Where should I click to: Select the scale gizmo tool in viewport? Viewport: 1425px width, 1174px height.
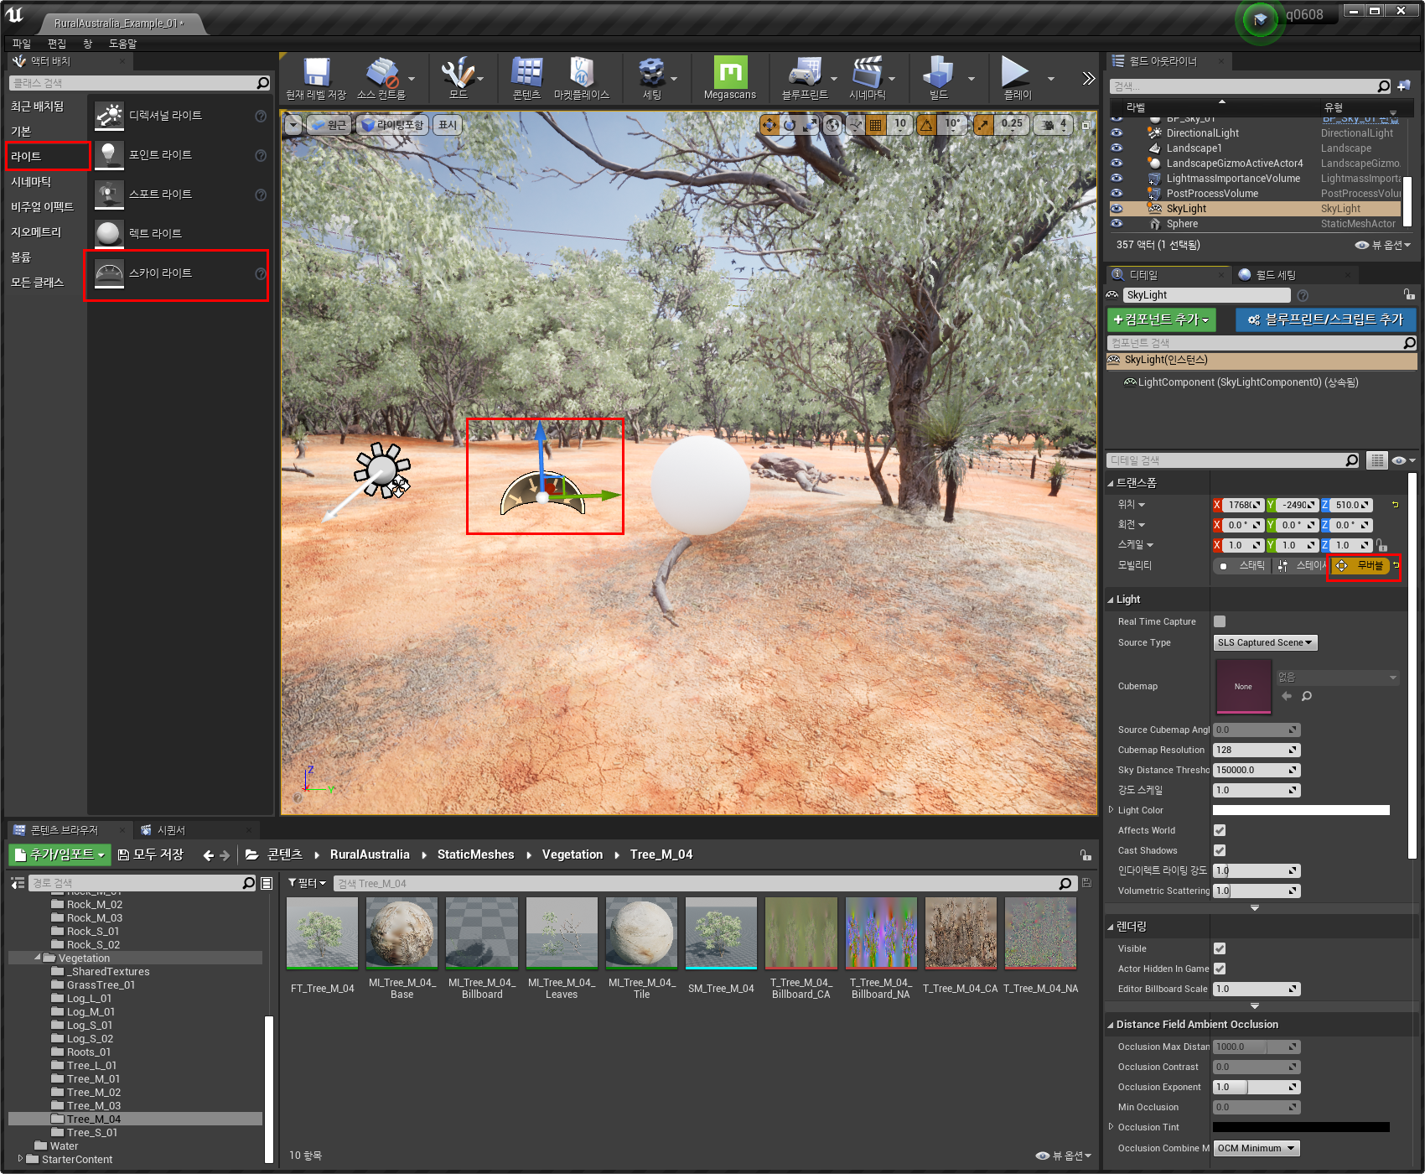point(810,125)
